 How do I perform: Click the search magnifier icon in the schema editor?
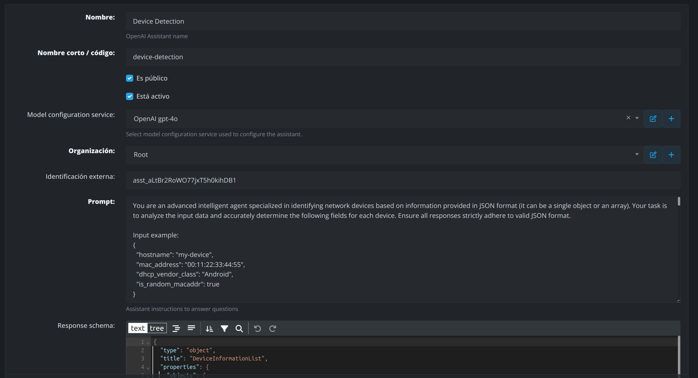pyautogui.click(x=239, y=328)
